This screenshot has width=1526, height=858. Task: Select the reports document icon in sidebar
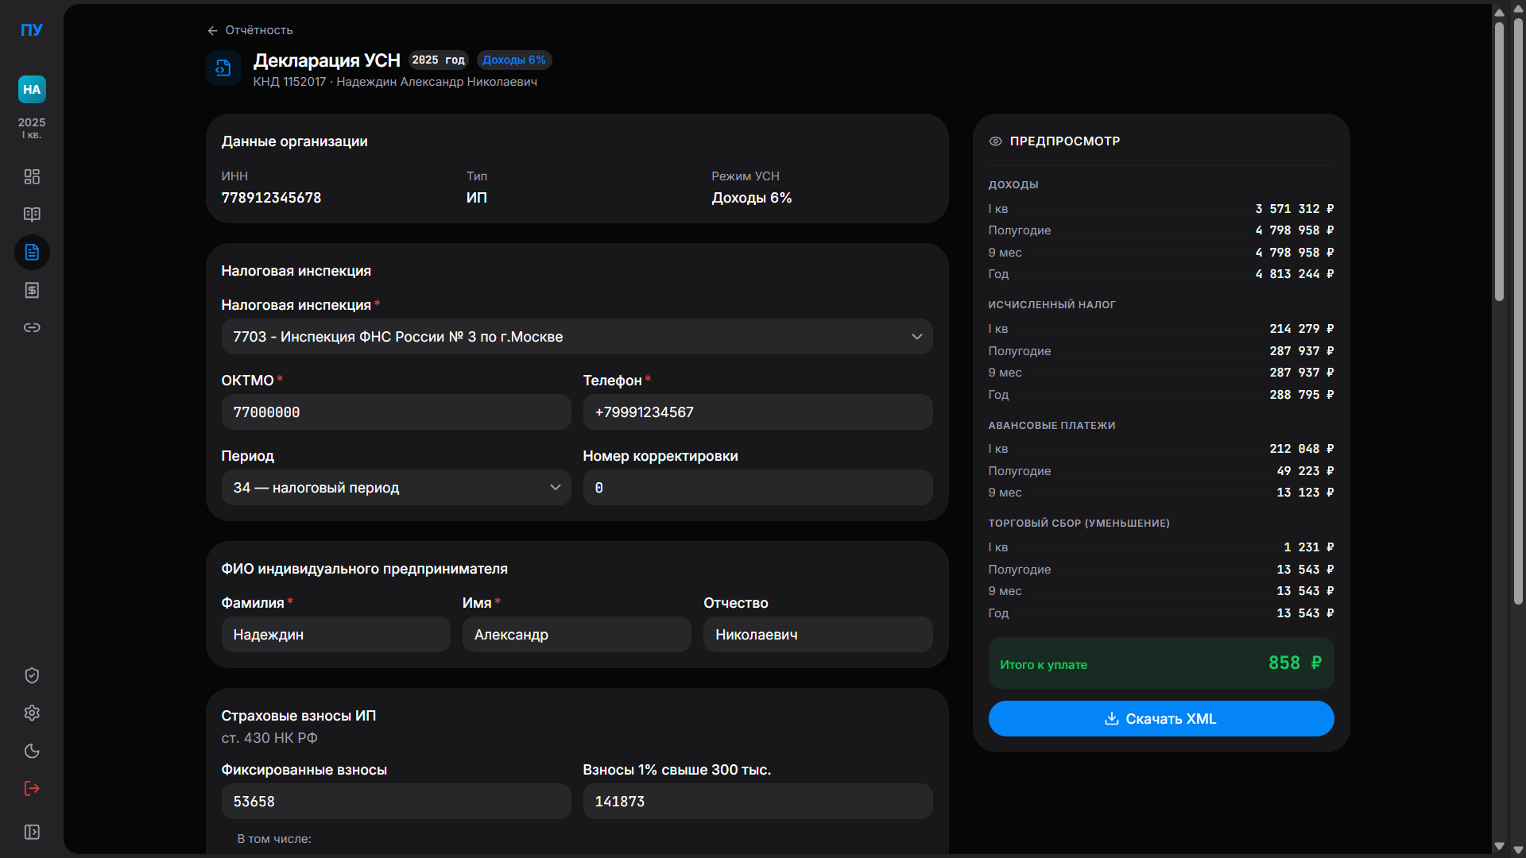coord(32,253)
